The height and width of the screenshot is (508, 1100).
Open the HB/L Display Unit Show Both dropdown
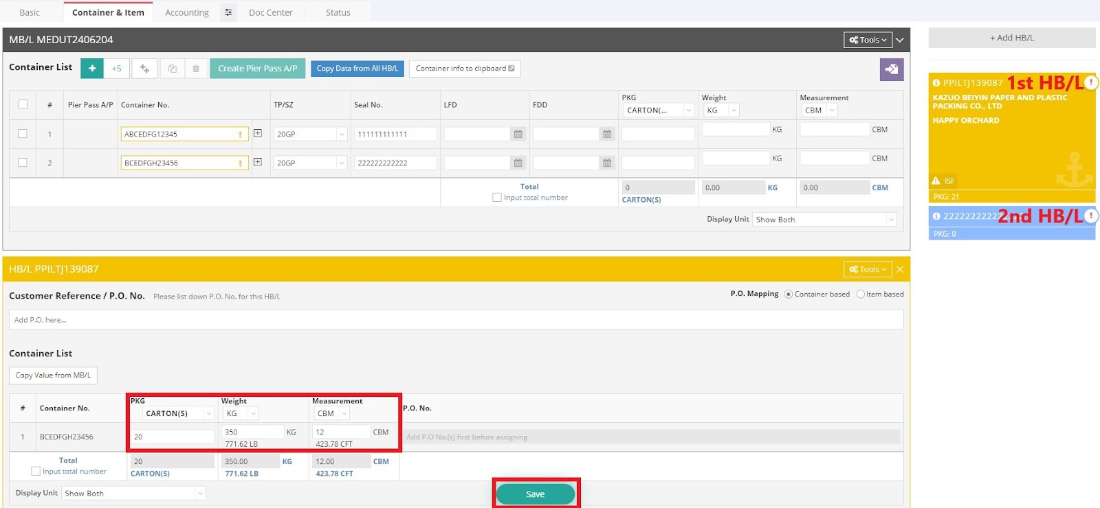(x=134, y=494)
